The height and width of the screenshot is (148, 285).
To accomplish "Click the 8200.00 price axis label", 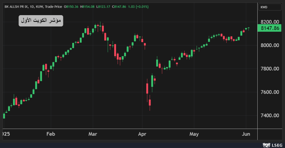I will (x=270, y=22).
